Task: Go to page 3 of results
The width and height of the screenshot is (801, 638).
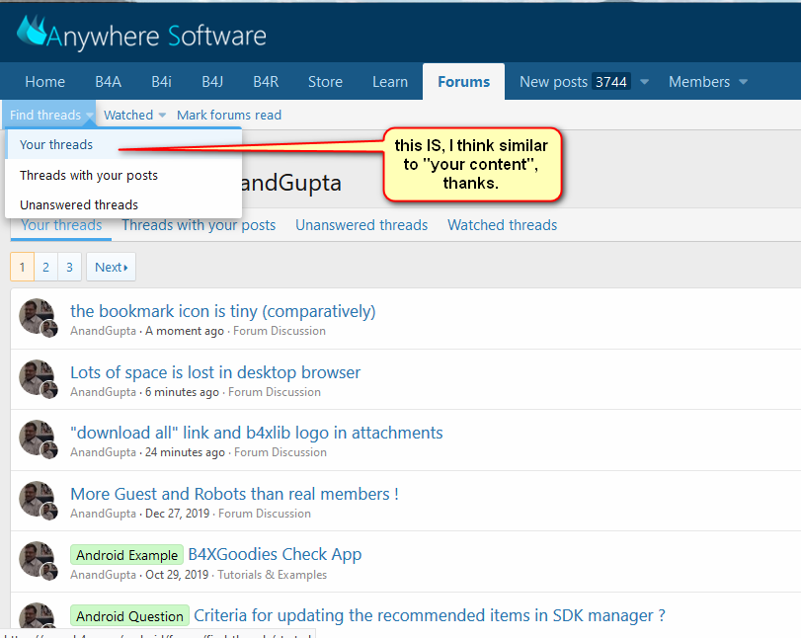Action: (69, 267)
